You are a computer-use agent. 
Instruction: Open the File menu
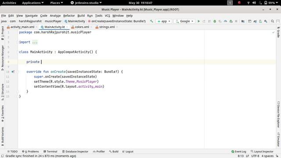pos(4,16)
